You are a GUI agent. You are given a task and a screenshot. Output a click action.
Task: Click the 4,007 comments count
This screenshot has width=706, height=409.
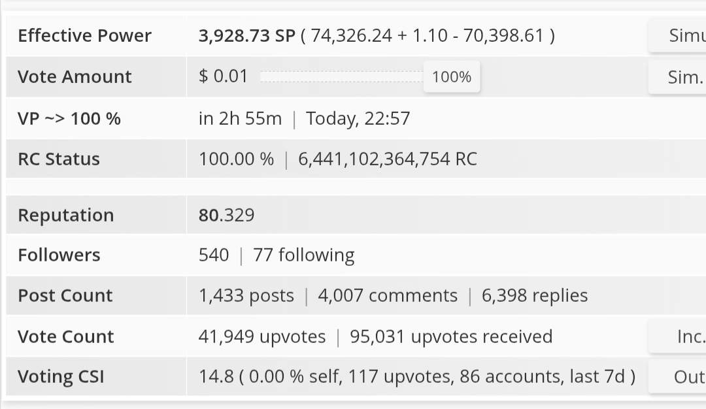tap(387, 295)
